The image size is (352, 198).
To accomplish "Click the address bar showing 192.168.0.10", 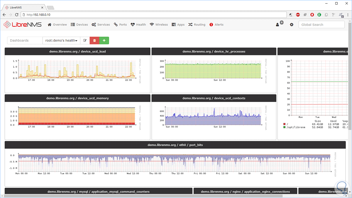I will 154,15.
